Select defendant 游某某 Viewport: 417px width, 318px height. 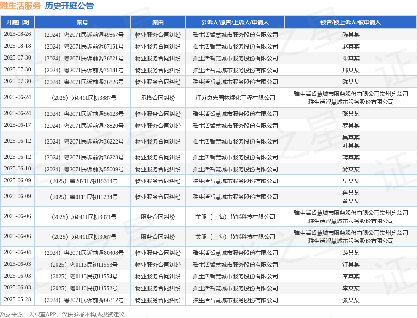(351, 169)
